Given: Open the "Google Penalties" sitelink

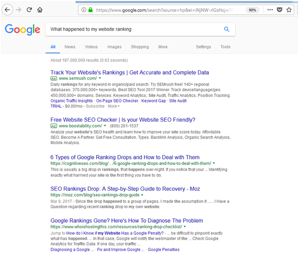Looking at the screenshot, I should [164, 250].
